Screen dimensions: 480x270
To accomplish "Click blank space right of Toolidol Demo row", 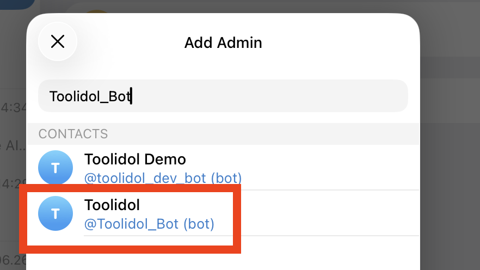I will coord(331,168).
